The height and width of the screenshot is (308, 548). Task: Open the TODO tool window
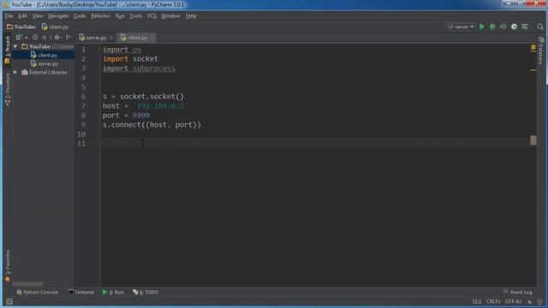146,292
